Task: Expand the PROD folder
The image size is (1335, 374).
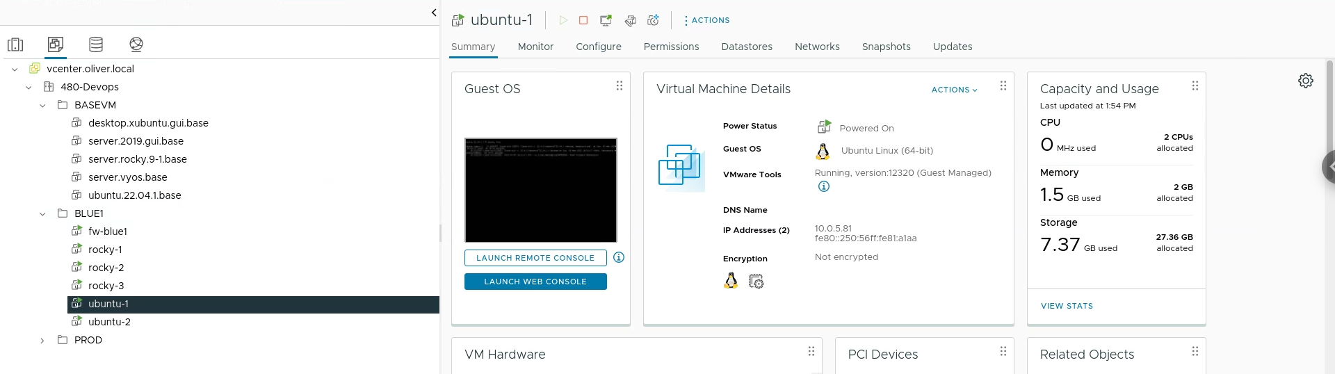Action: tap(42, 340)
